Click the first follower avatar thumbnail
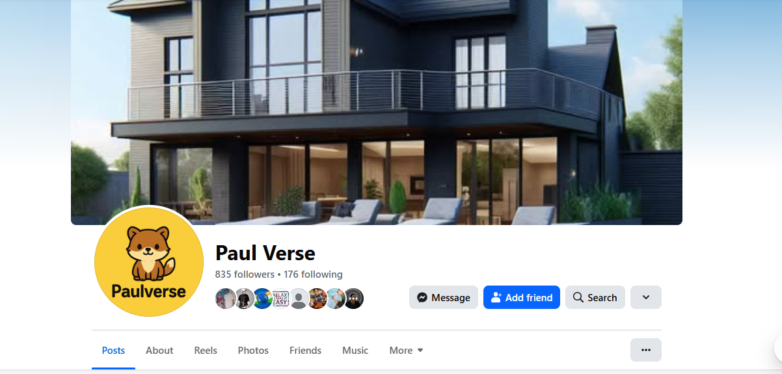 click(225, 299)
